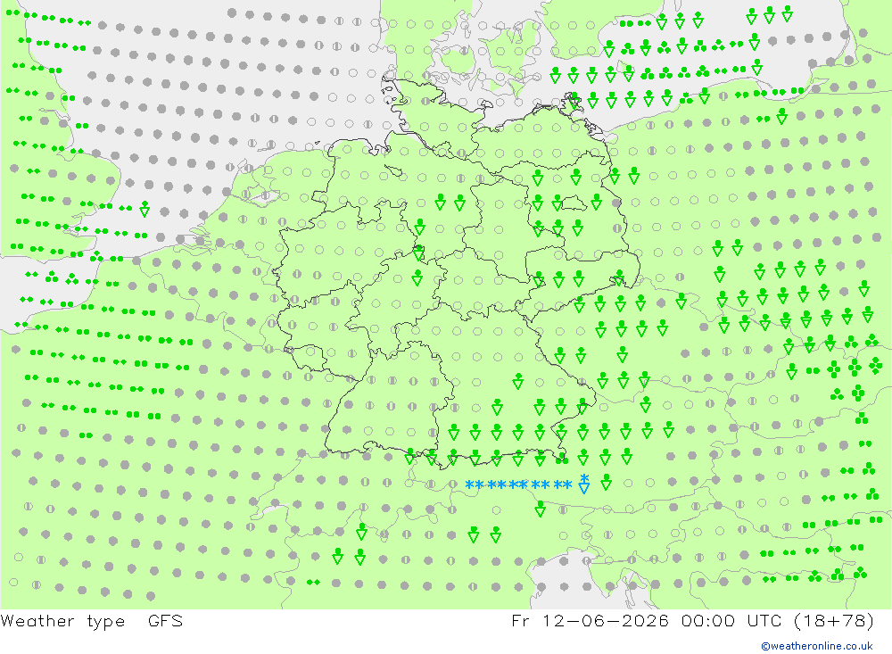Click the "(18+78)" forecast offset text

833,620
